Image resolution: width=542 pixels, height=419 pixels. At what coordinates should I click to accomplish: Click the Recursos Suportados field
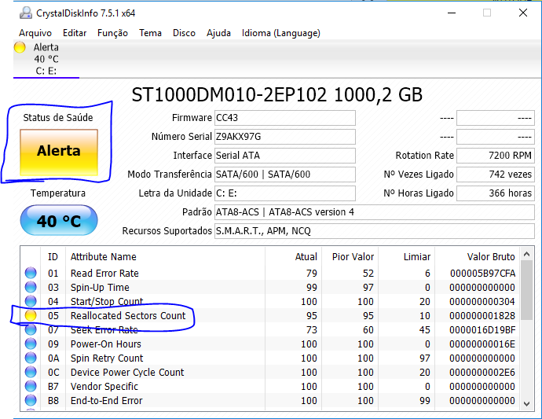[375, 231]
